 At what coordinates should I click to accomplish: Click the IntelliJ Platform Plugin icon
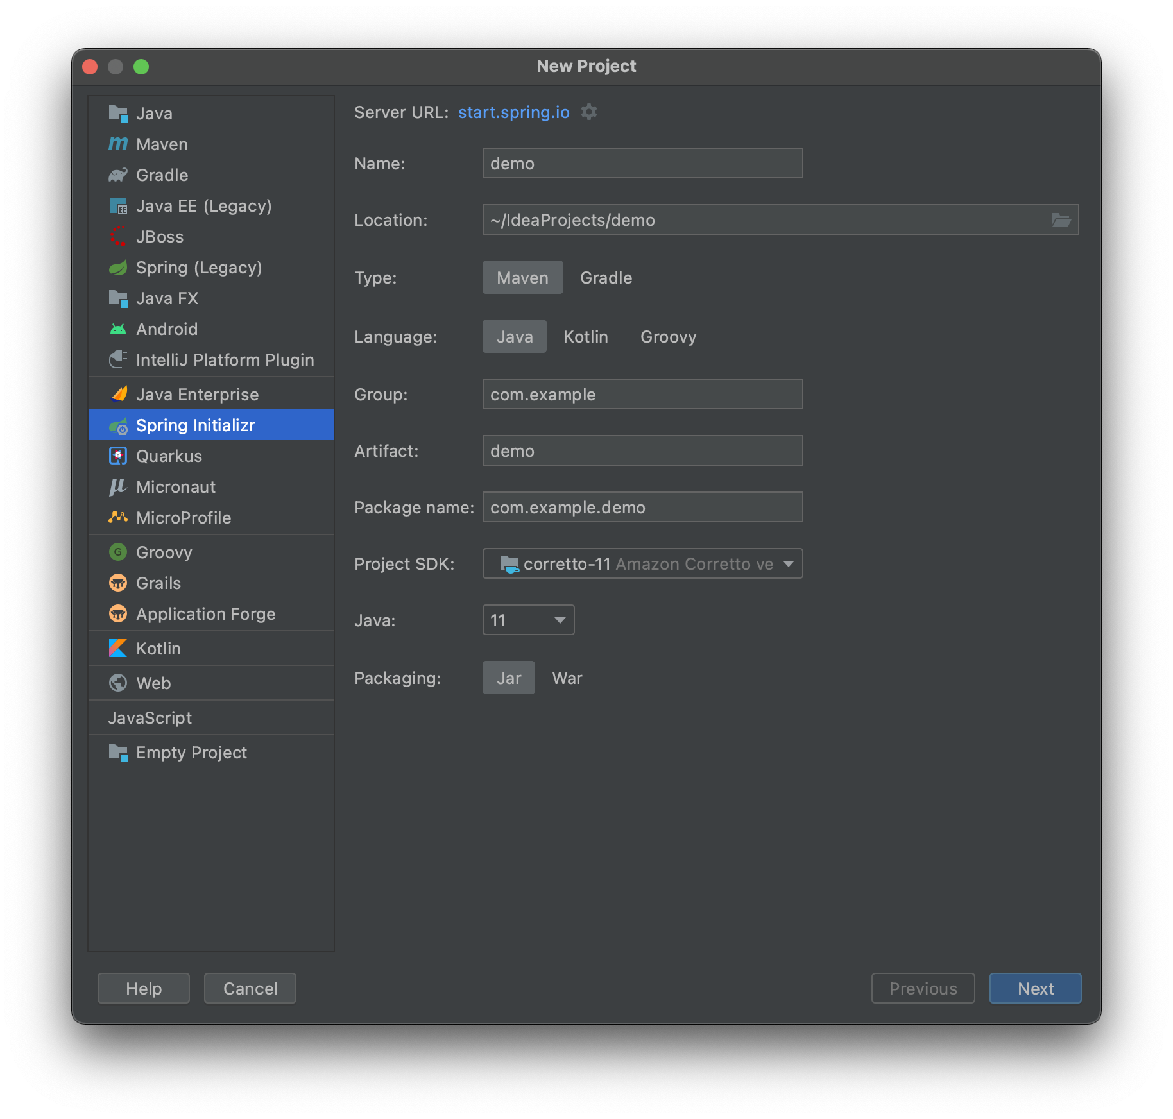tap(118, 360)
